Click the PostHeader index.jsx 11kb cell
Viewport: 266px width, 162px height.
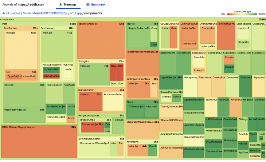point(57,46)
